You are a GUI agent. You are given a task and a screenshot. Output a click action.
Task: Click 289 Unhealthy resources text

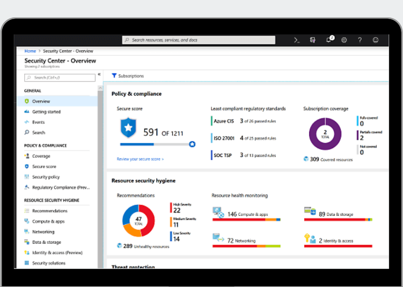146,246
